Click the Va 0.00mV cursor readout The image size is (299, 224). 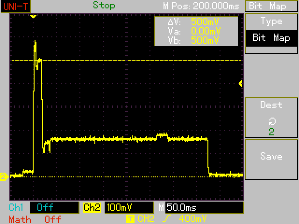click(x=194, y=31)
